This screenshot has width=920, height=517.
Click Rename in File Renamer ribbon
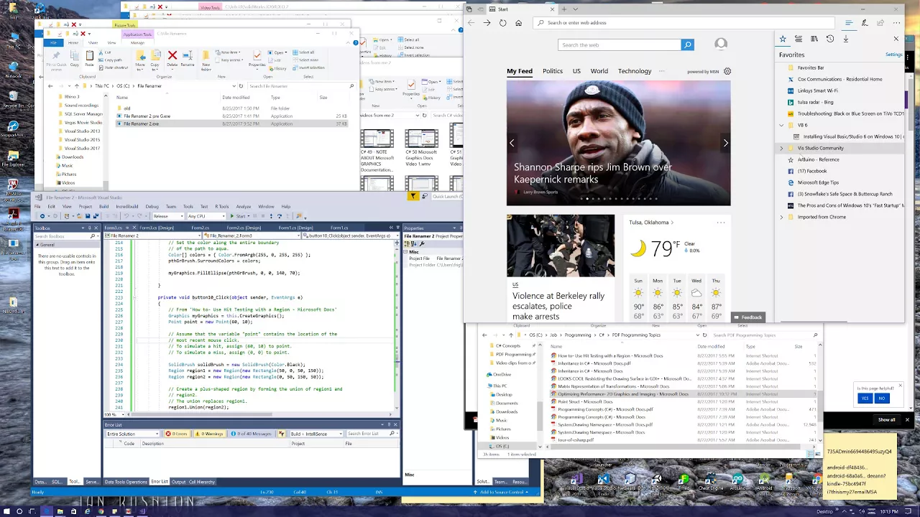click(188, 59)
